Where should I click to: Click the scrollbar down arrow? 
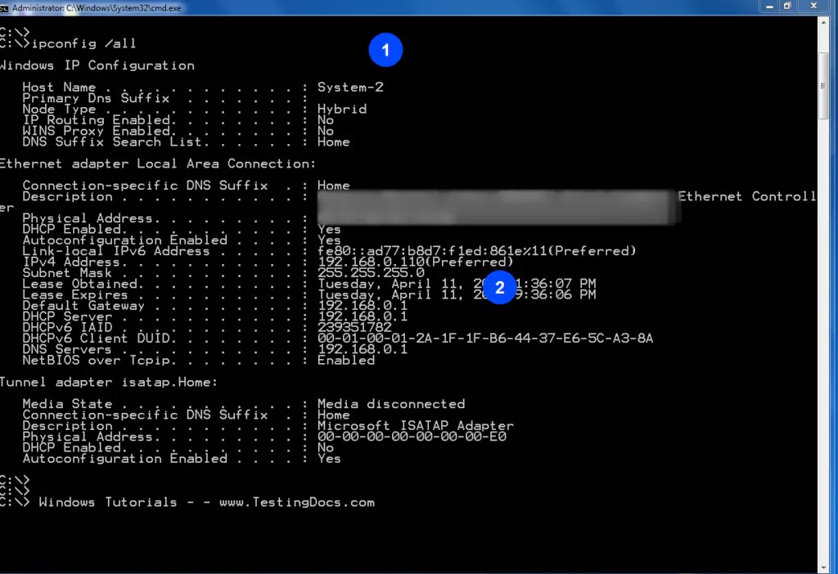(x=823, y=568)
